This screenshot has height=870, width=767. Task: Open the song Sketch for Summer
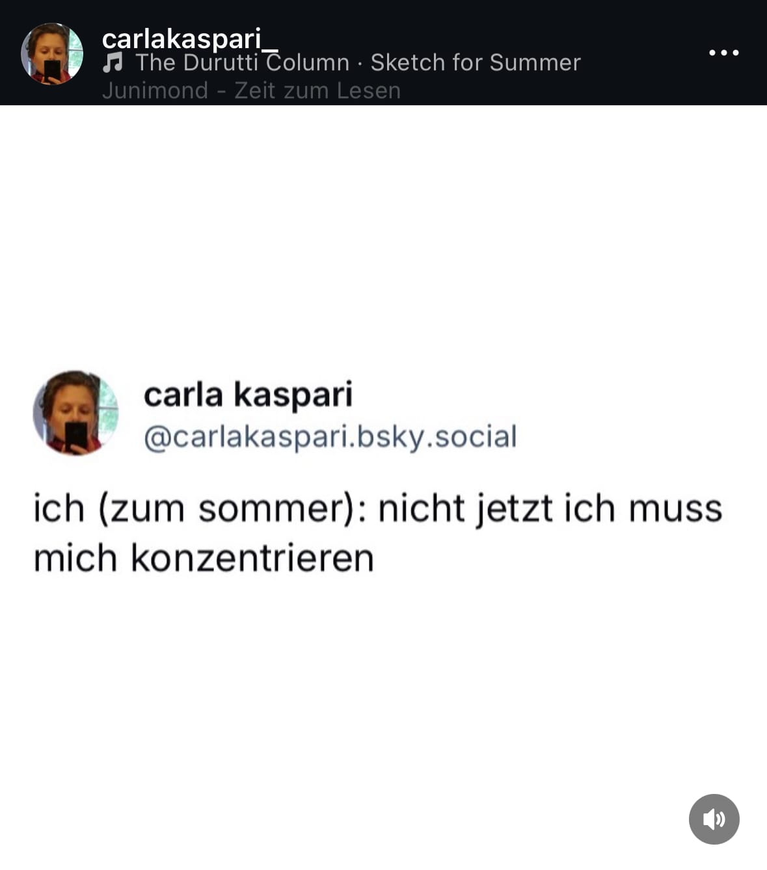(475, 62)
